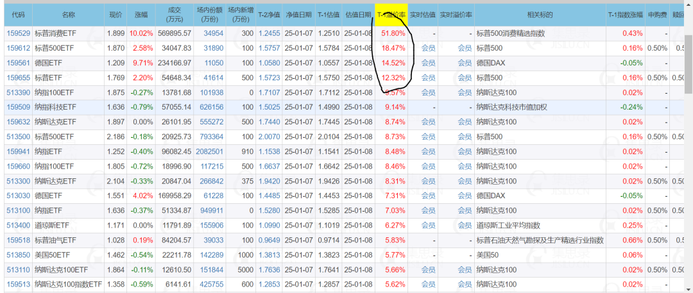This screenshot has height=293, width=693.
Task: Sort by 估值日期 column header
Action: pyautogui.click(x=358, y=15)
